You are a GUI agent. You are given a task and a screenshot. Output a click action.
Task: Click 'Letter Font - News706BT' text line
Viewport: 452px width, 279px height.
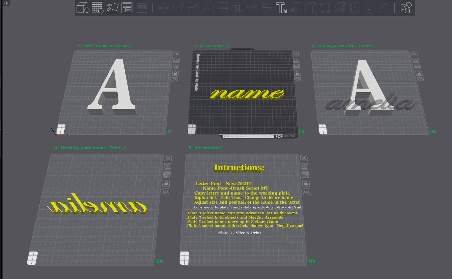223,183
